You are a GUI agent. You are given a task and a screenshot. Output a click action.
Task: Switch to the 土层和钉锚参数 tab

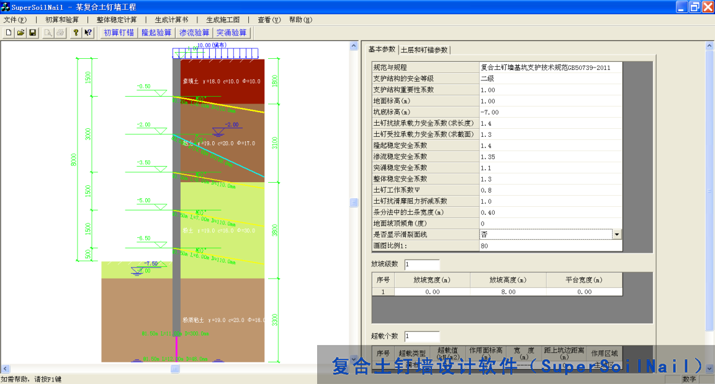[x=424, y=50]
